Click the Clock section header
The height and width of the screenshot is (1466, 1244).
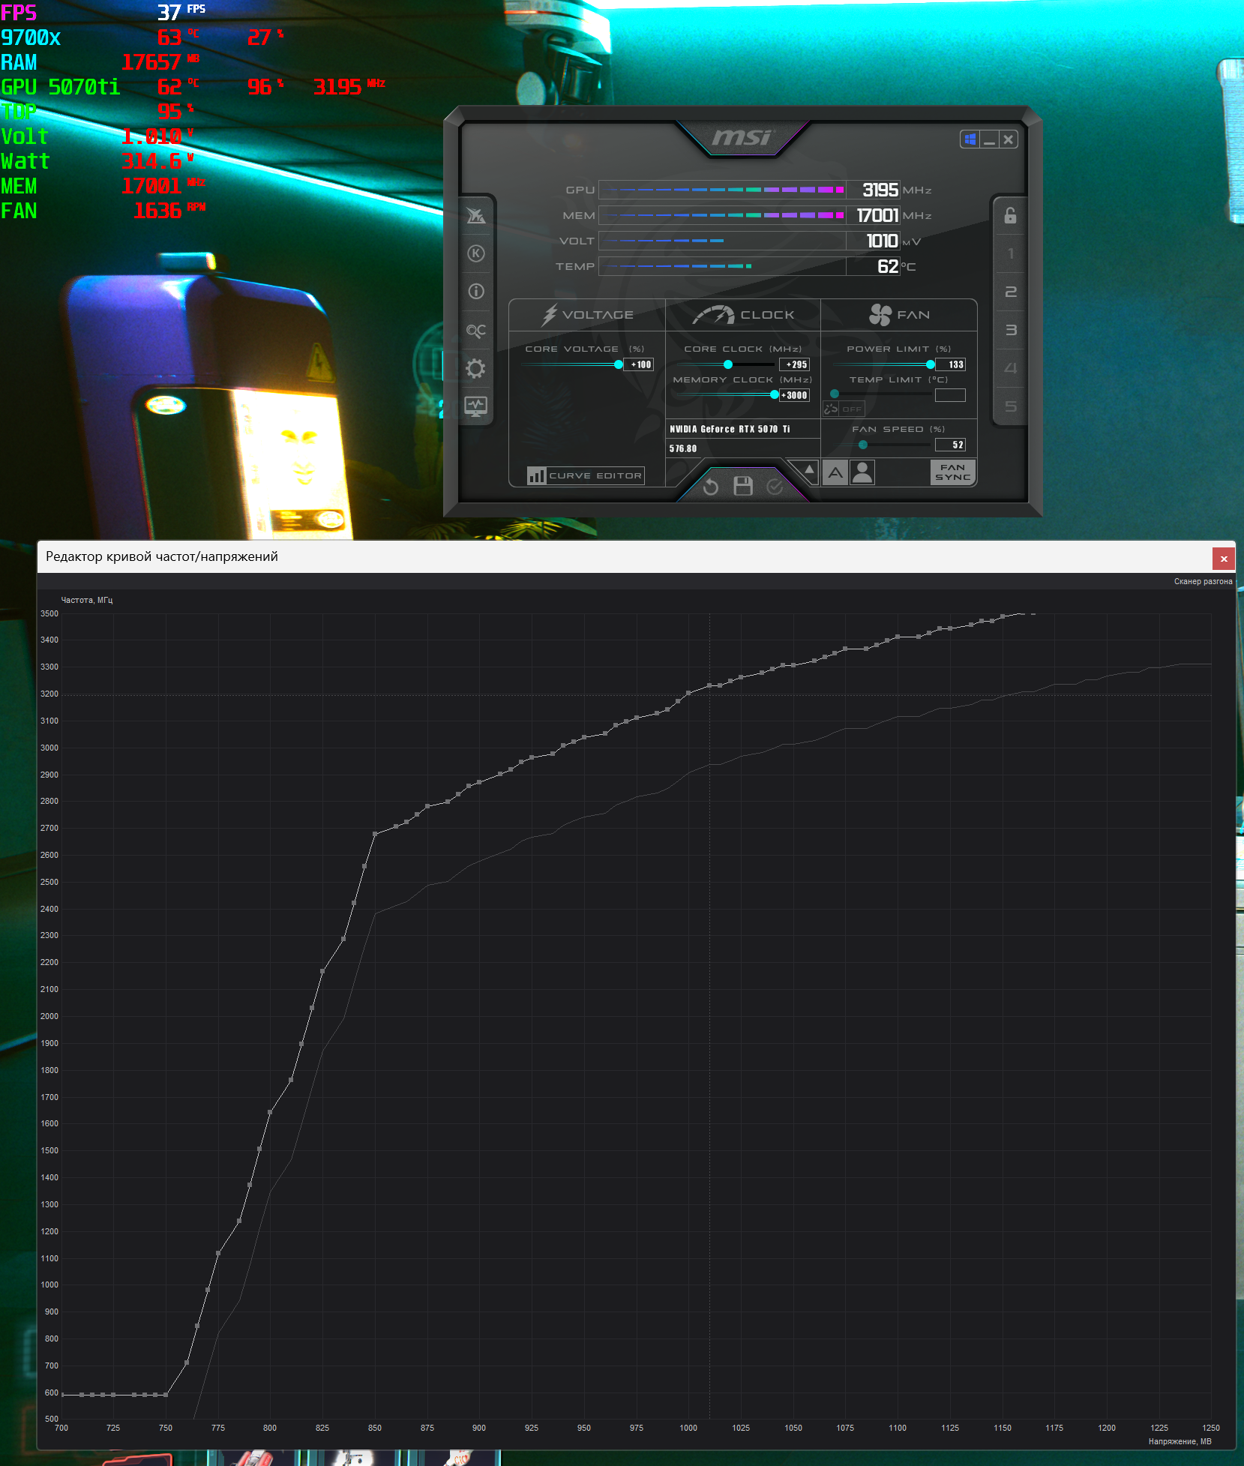[743, 315]
